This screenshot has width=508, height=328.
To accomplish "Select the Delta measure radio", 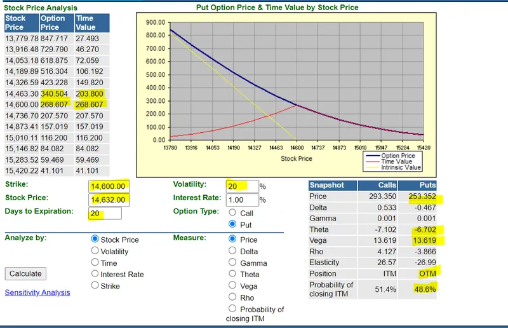I will pos(232,250).
